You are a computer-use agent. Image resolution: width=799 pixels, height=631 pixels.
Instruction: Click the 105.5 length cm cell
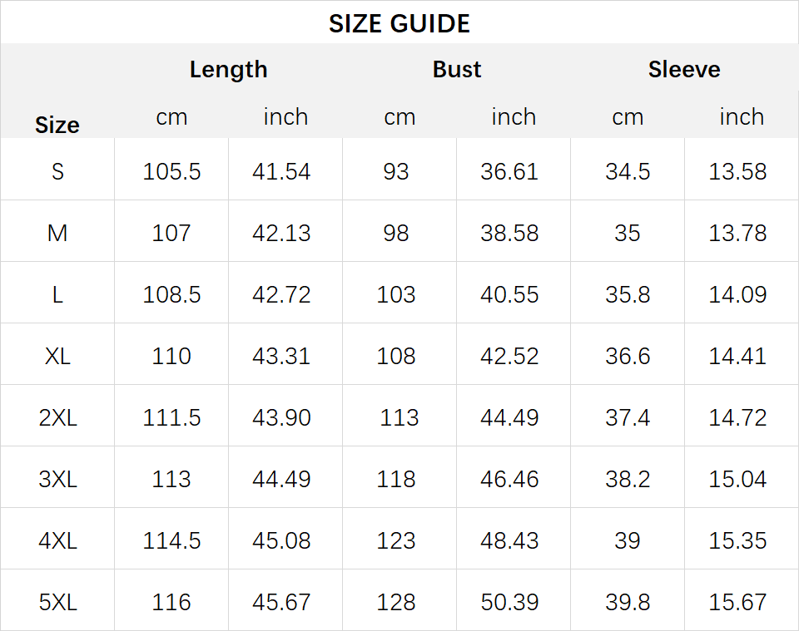(171, 171)
